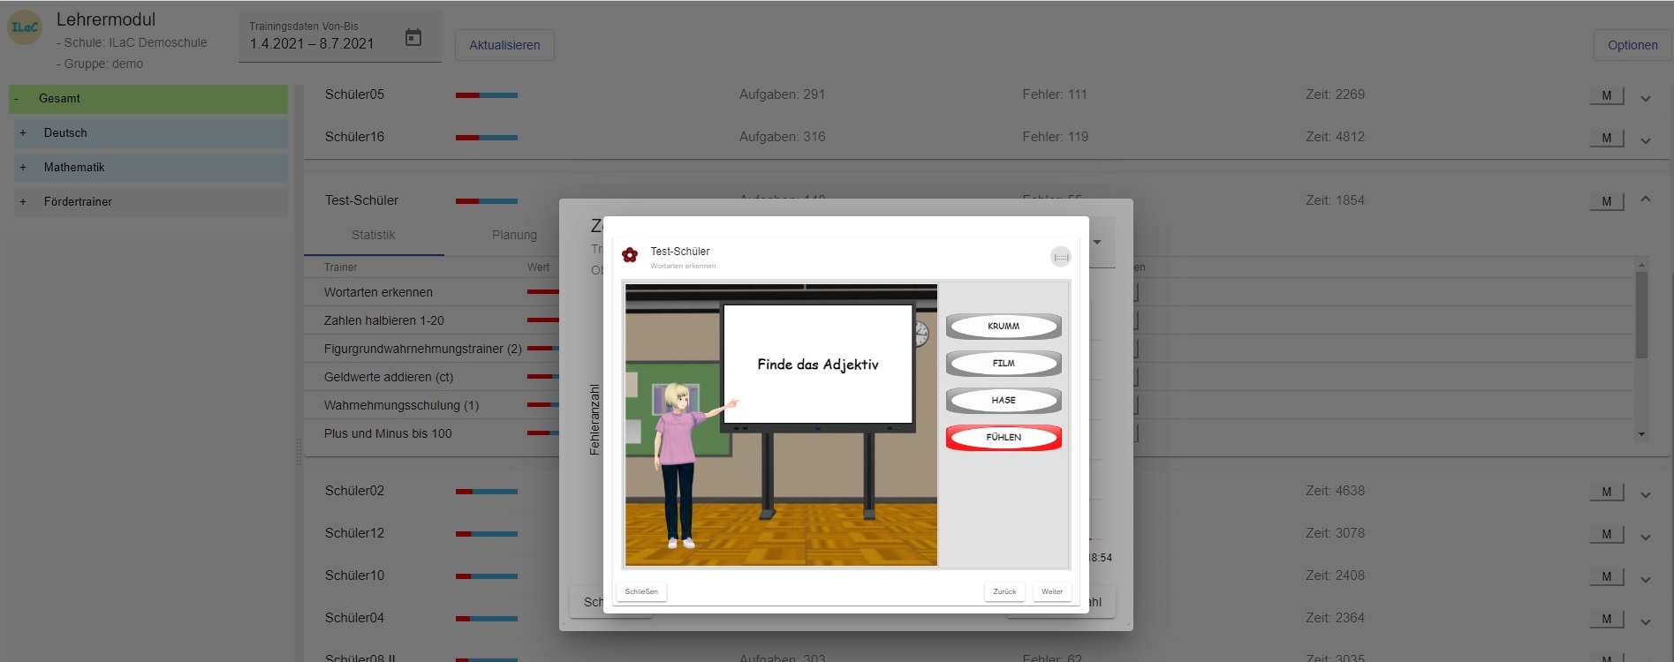
Task: Switch to the Planung tab
Action: [514, 236]
